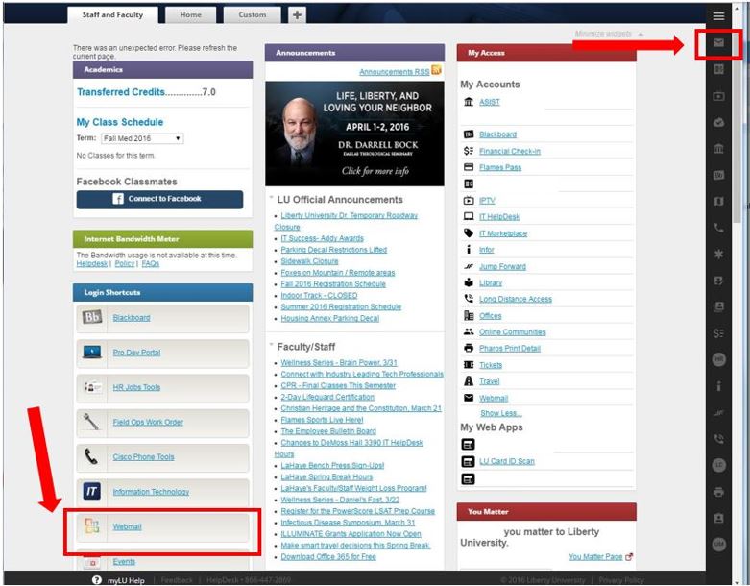750x586 pixels.
Task: Click the IT Marketplace tag icon
Action: click(469, 233)
